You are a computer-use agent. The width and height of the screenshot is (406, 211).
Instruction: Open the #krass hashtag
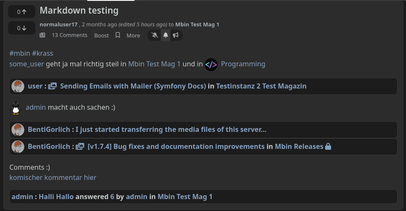click(43, 53)
